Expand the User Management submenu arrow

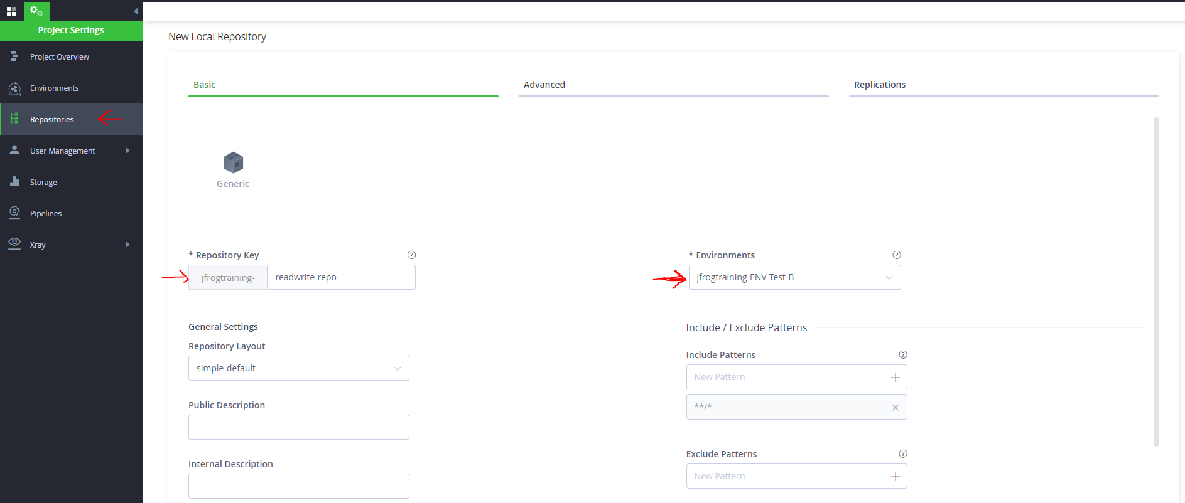127,151
